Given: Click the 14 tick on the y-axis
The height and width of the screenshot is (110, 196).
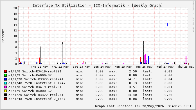Looking at the screenshot, I should [15, 25].
